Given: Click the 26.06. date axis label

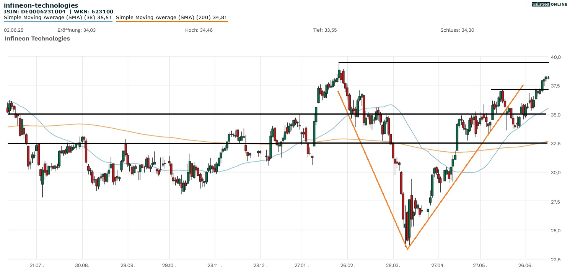Looking at the screenshot, I should 526,265.
